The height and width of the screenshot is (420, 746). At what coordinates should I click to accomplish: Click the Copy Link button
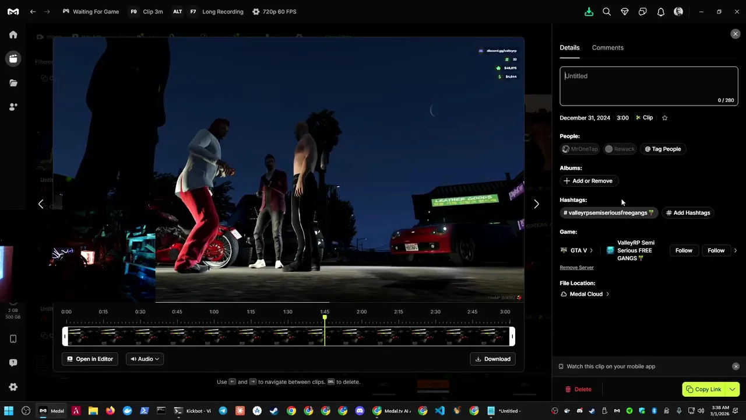(x=703, y=389)
